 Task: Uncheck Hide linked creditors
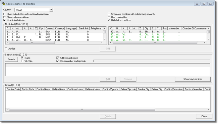coord(109,20)
